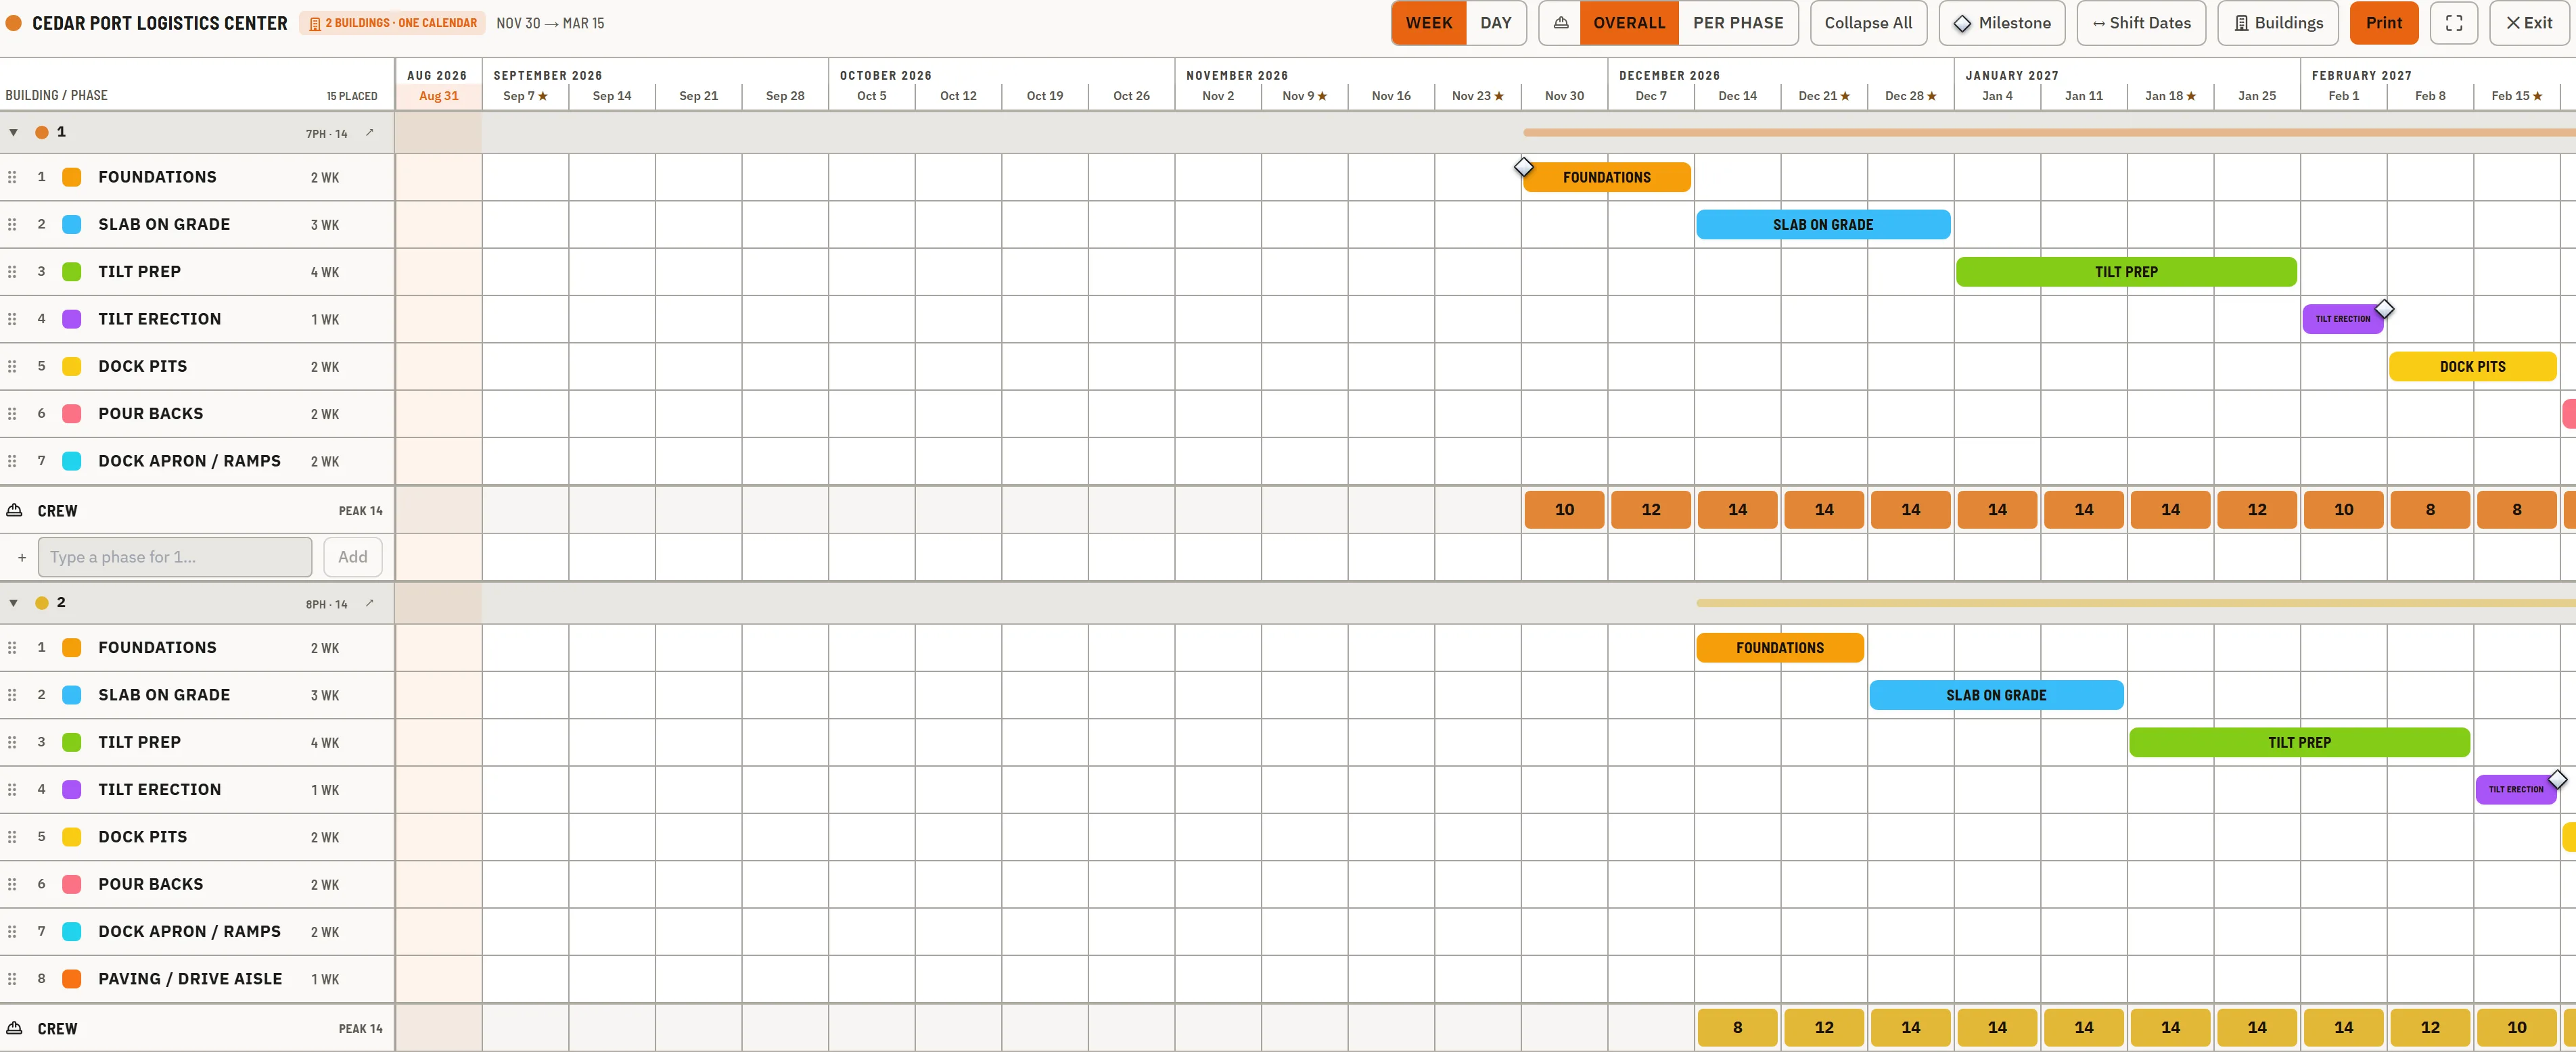This screenshot has width=2576, height=1052.
Task: Click the crew hardhat icon in toolbar
Action: coord(1560,23)
